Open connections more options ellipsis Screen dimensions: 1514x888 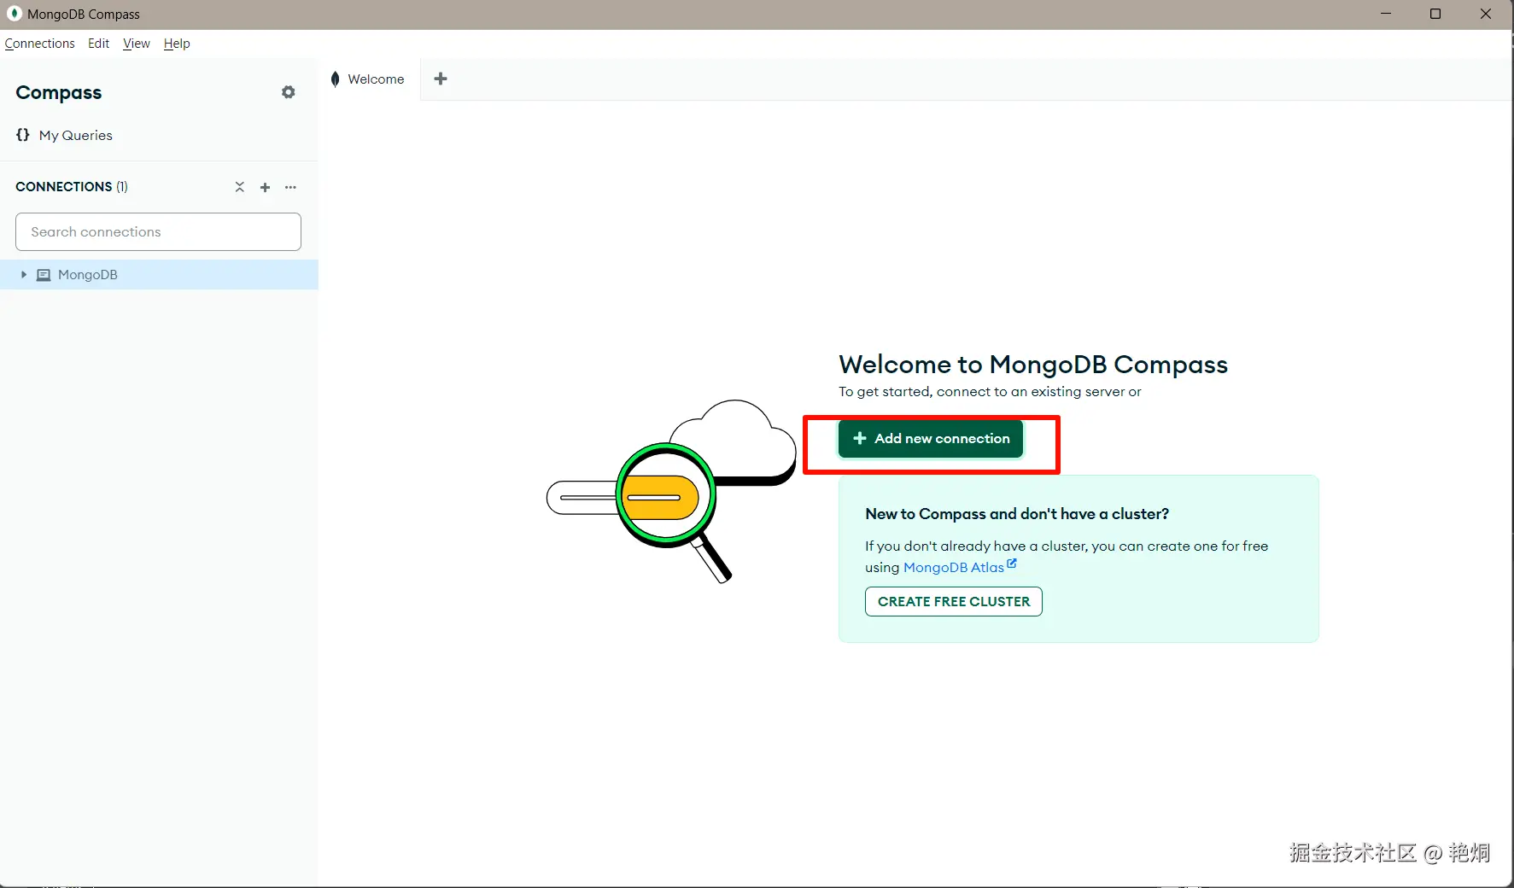(291, 187)
